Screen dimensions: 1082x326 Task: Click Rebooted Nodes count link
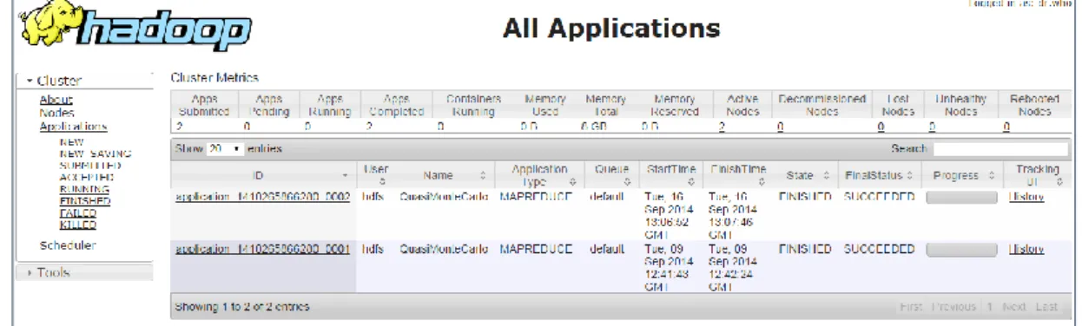tap(1006, 127)
